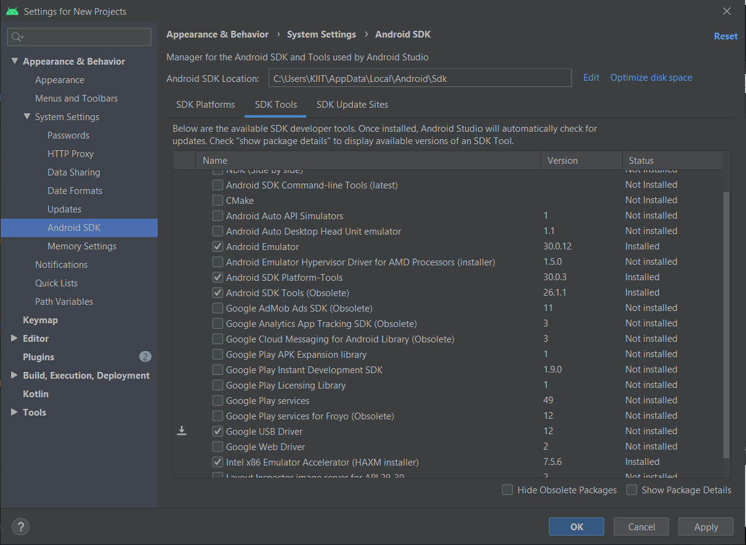Enable the CMake package checkbox

[x=217, y=200]
